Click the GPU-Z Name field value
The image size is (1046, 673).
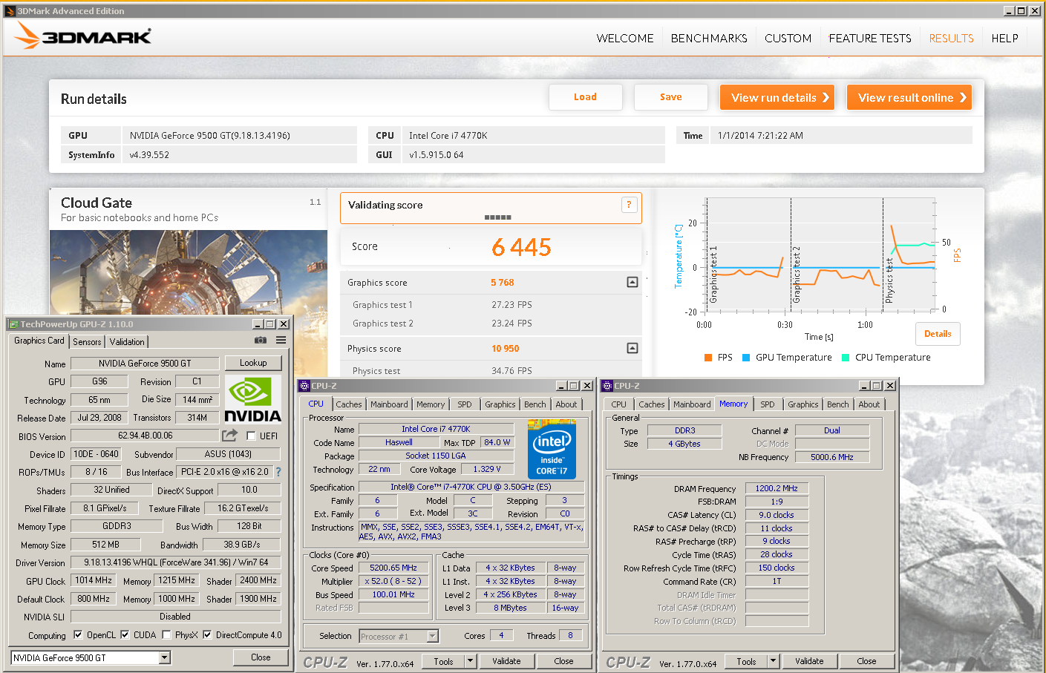pyautogui.click(x=145, y=364)
